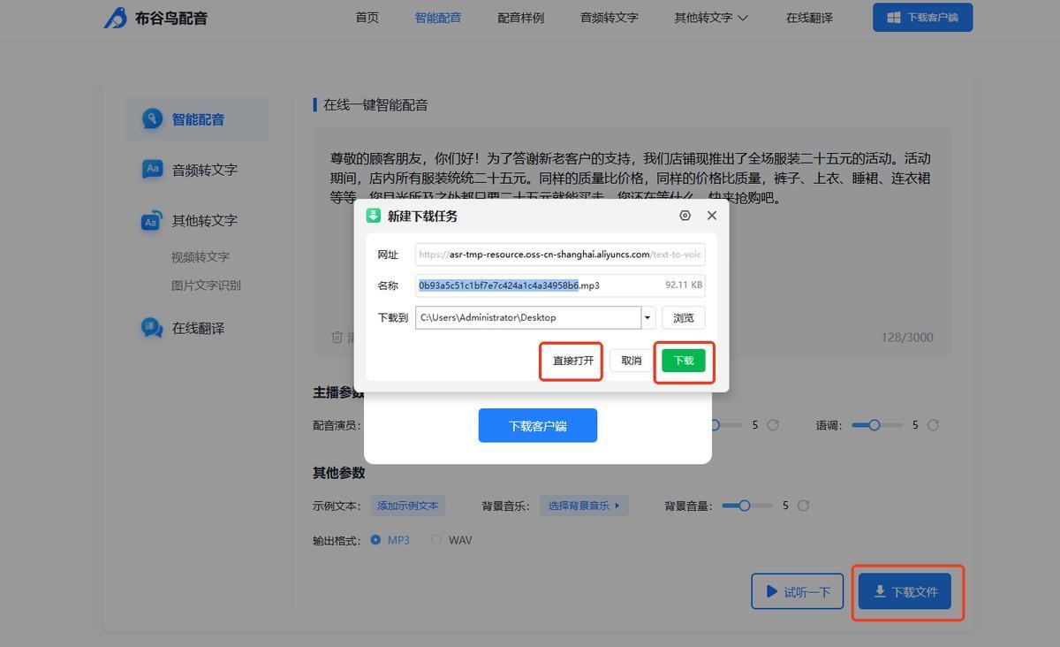Click the green 下载 button
The image size is (1060, 647).
tap(684, 361)
